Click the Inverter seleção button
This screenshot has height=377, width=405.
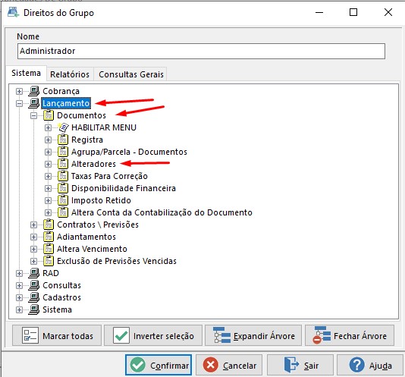click(153, 335)
